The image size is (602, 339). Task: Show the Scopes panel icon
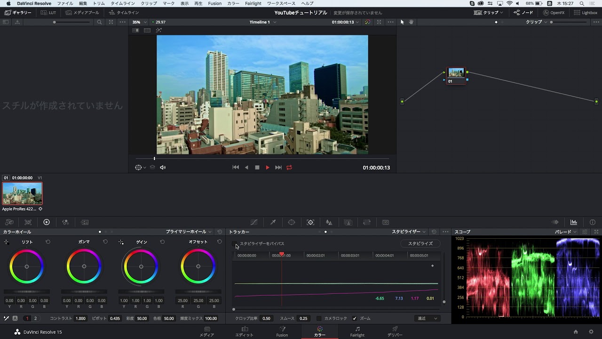click(x=574, y=222)
